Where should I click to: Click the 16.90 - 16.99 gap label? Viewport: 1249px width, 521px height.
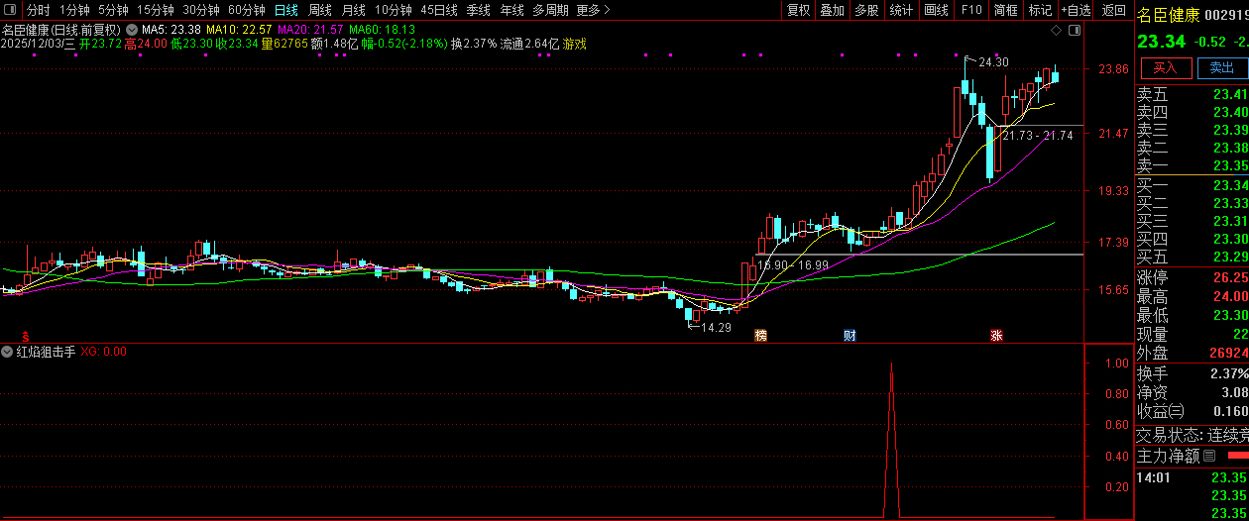click(x=793, y=264)
